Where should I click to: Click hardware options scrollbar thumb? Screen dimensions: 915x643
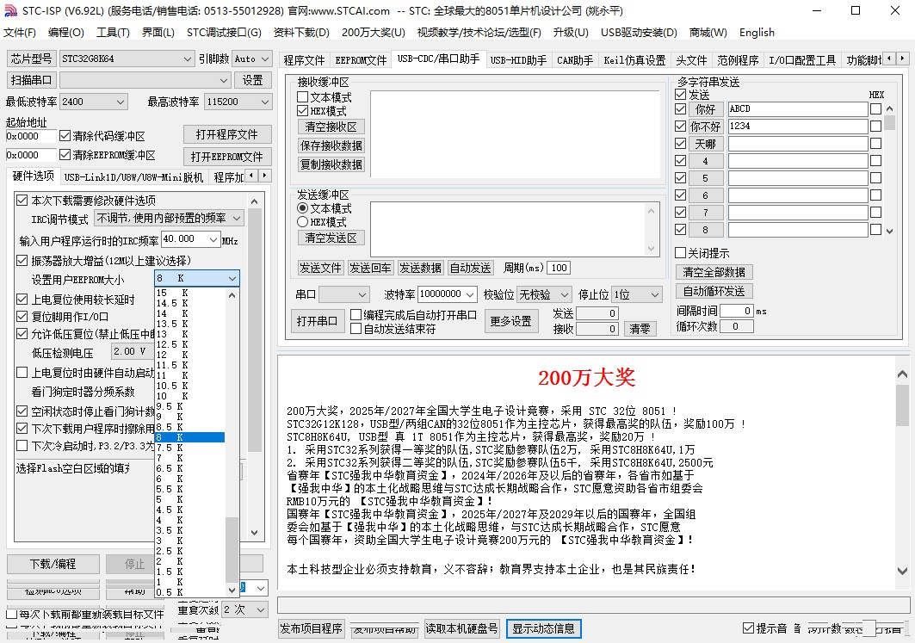tap(255, 331)
